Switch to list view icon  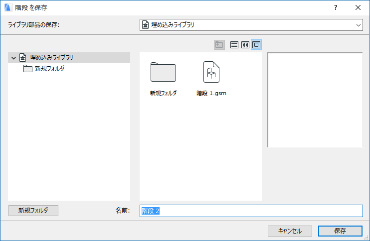click(234, 45)
